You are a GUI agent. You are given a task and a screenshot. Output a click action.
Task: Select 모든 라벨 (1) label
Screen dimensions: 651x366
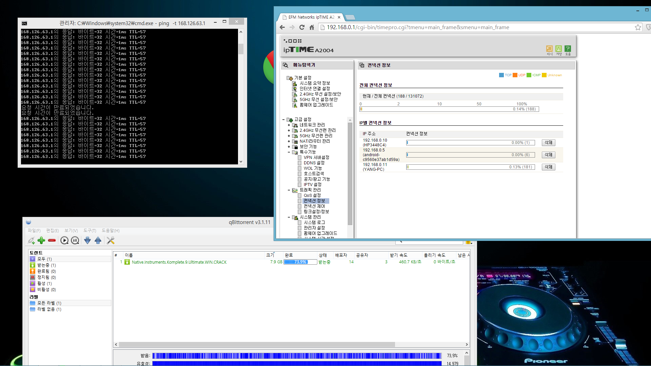point(49,303)
